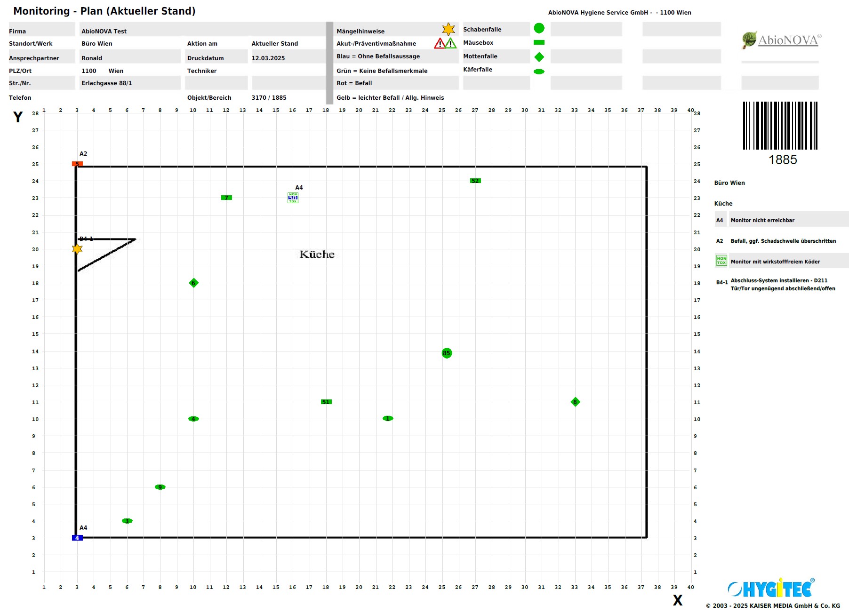Click green mouse box marker 7
The image size is (849, 613).
click(226, 198)
